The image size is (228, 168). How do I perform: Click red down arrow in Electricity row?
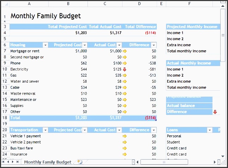pyautogui.click(x=124, y=69)
